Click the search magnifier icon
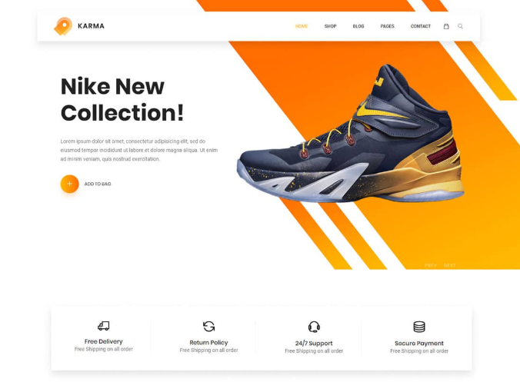The image size is (520, 382). tap(460, 26)
